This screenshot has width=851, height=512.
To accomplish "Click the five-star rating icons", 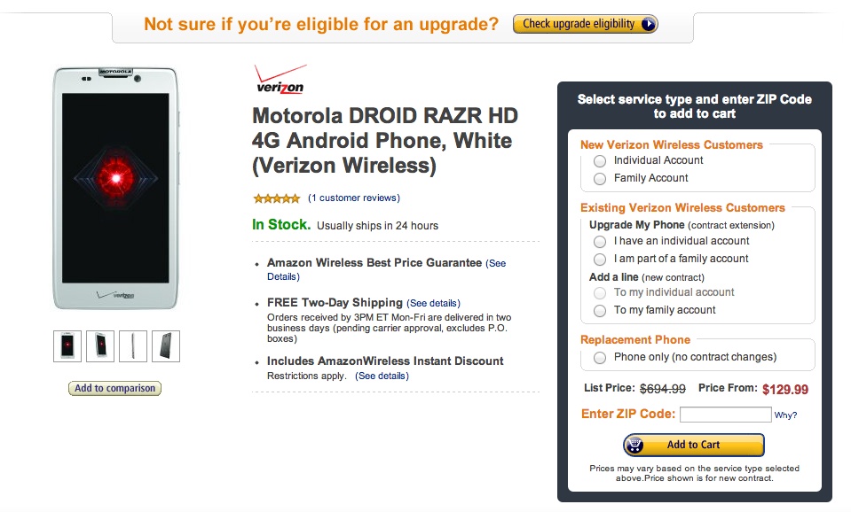I will point(276,198).
